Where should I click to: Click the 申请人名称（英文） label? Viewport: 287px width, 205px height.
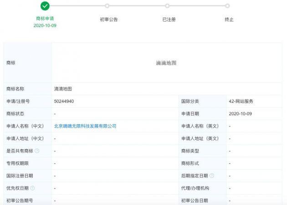coord(200,126)
